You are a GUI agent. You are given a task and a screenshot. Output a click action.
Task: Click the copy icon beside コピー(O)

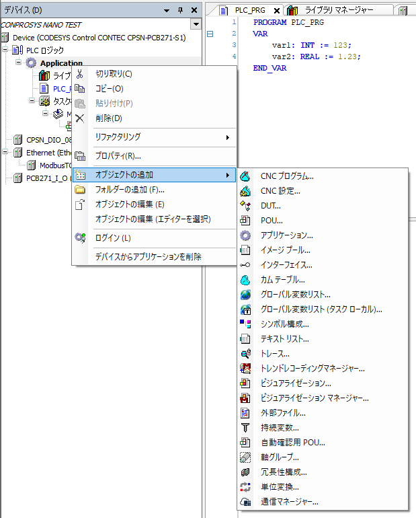click(79, 89)
